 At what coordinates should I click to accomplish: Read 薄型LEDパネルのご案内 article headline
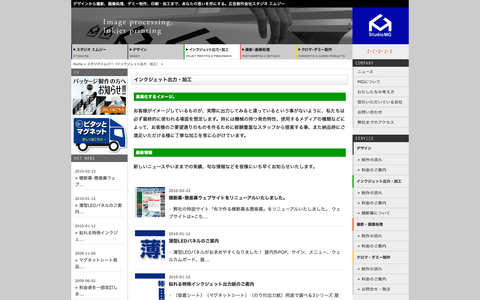pyautogui.click(x=193, y=241)
